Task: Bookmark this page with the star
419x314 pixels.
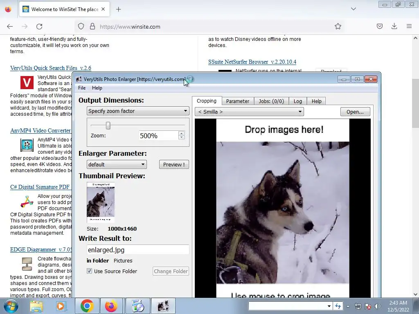Action: [x=338, y=26]
